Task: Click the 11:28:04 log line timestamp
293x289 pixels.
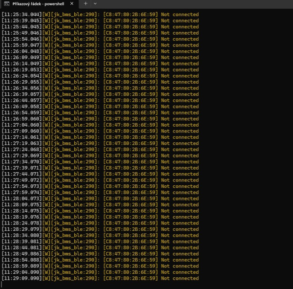Action: (x=21, y=199)
